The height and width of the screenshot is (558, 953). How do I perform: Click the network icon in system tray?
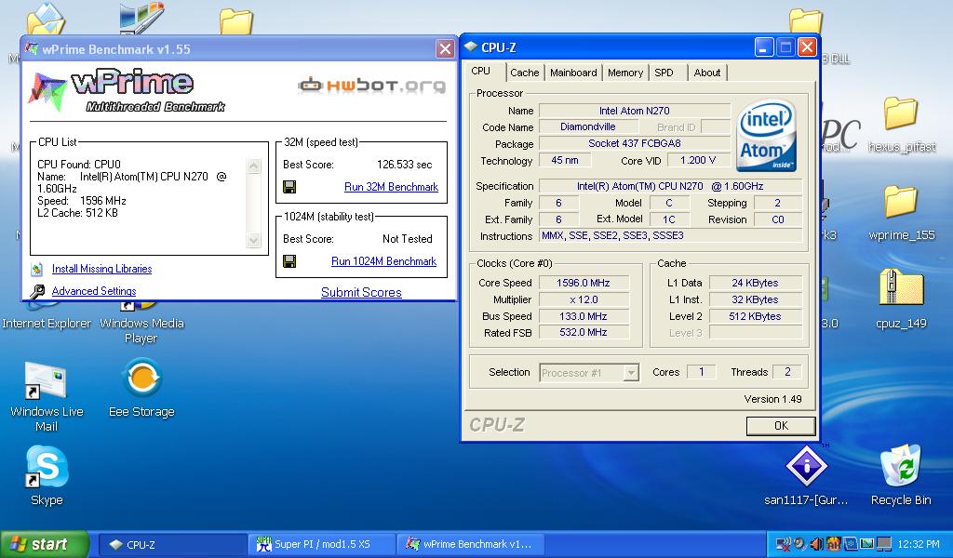[785, 545]
